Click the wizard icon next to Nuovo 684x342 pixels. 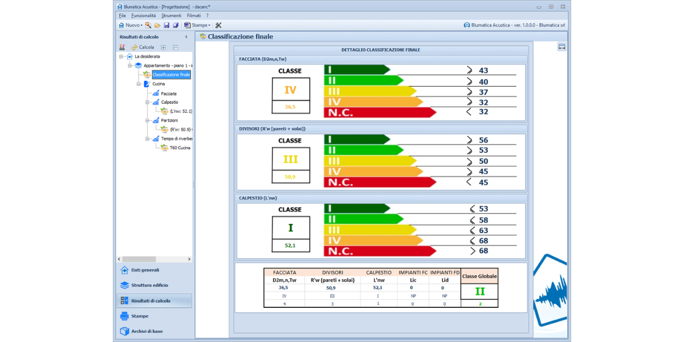[148, 25]
